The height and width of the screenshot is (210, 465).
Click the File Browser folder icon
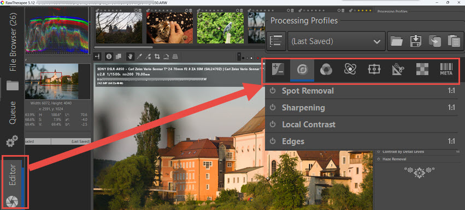click(x=13, y=85)
